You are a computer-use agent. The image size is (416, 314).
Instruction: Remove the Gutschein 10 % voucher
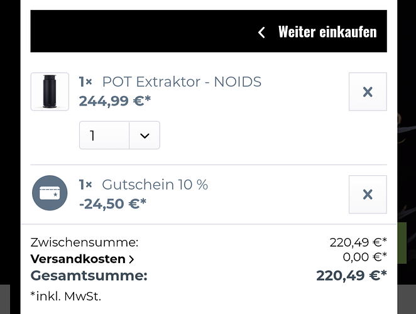[x=368, y=195]
